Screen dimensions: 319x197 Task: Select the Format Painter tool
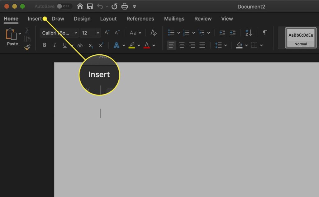click(x=27, y=47)
